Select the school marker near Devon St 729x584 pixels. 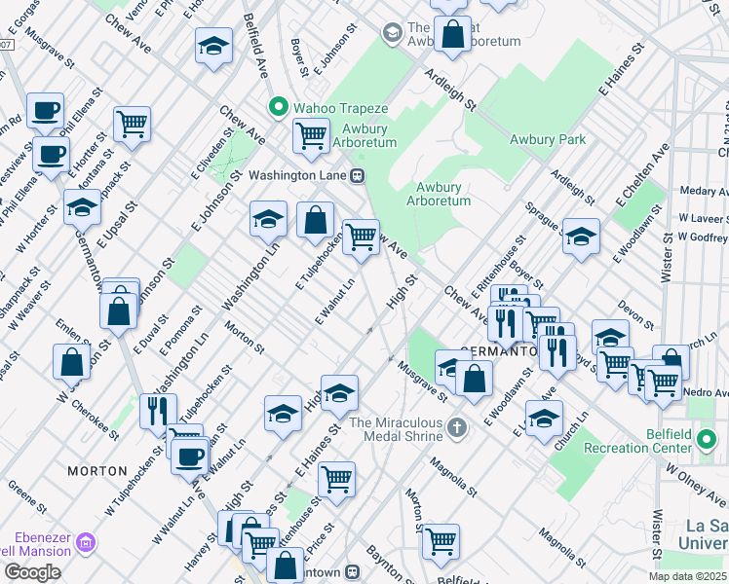(x=610, y=339)
